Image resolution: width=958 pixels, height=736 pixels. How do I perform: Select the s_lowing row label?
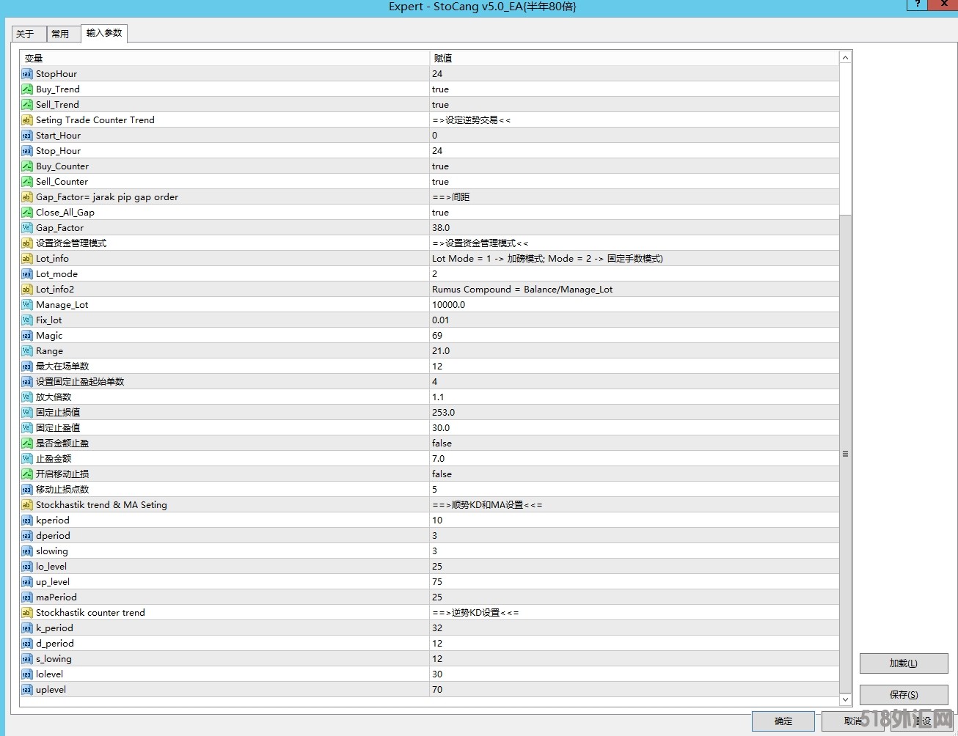[x=54, y=659]
